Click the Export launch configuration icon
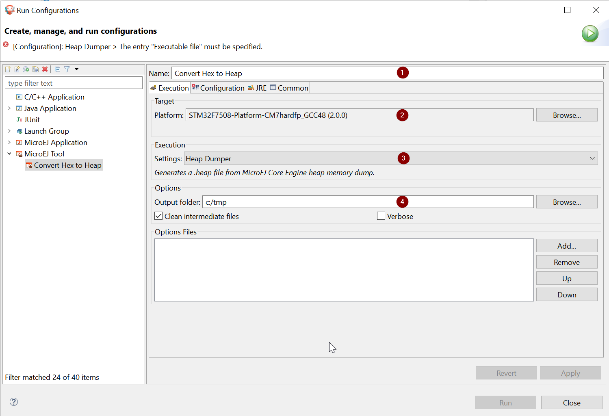 click(26, 69)
